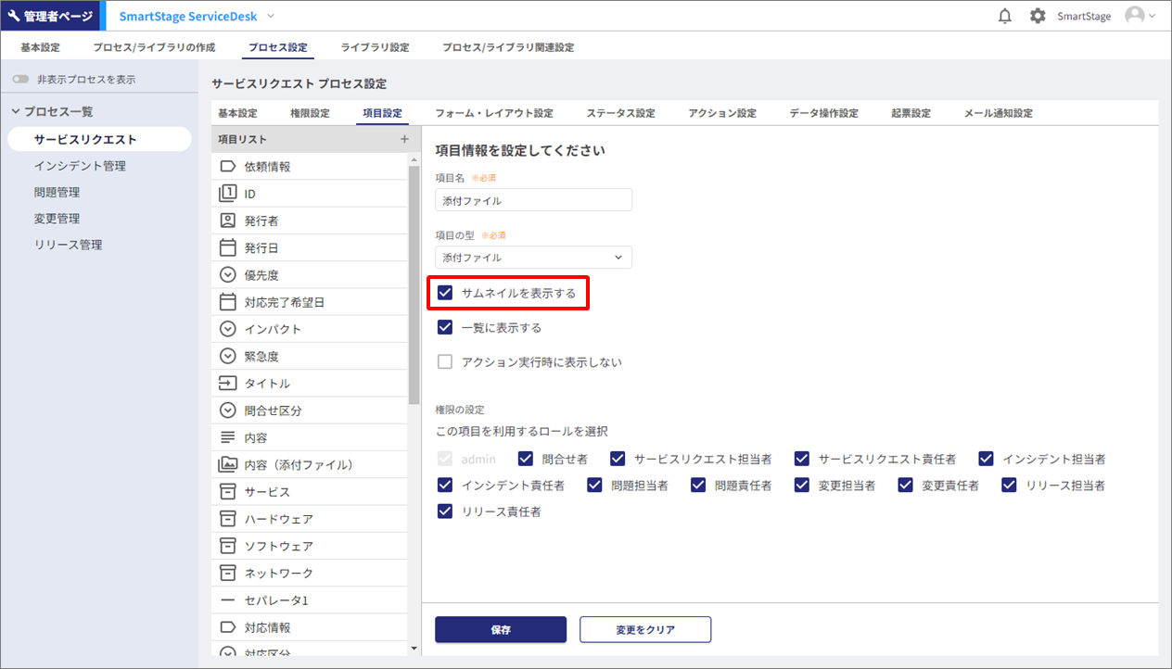This screenshot has height=669, width=1172.
Task: Click the notification bell icon
Action: point(1004,16)
